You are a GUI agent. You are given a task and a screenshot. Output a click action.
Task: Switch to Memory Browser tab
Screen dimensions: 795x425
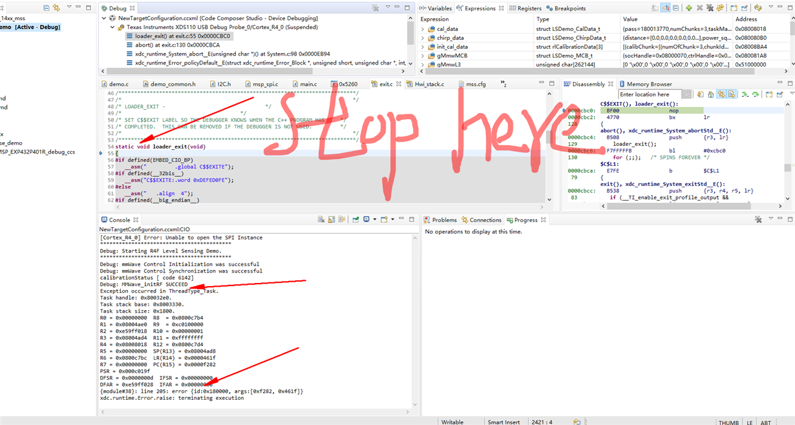tap(645, 84)
